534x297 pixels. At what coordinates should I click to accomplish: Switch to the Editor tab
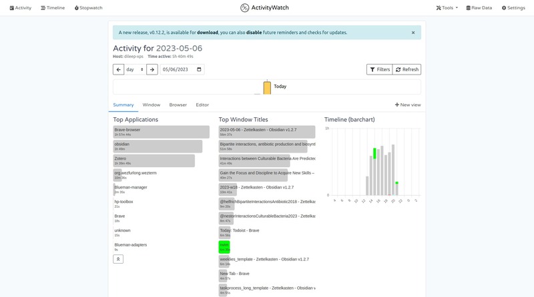tap(202, 105)
